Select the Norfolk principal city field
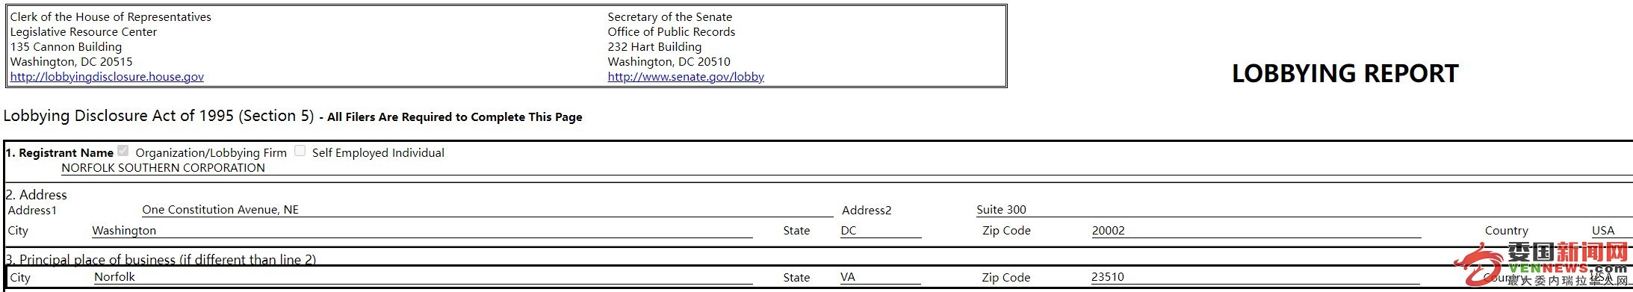 pos(423,277)
